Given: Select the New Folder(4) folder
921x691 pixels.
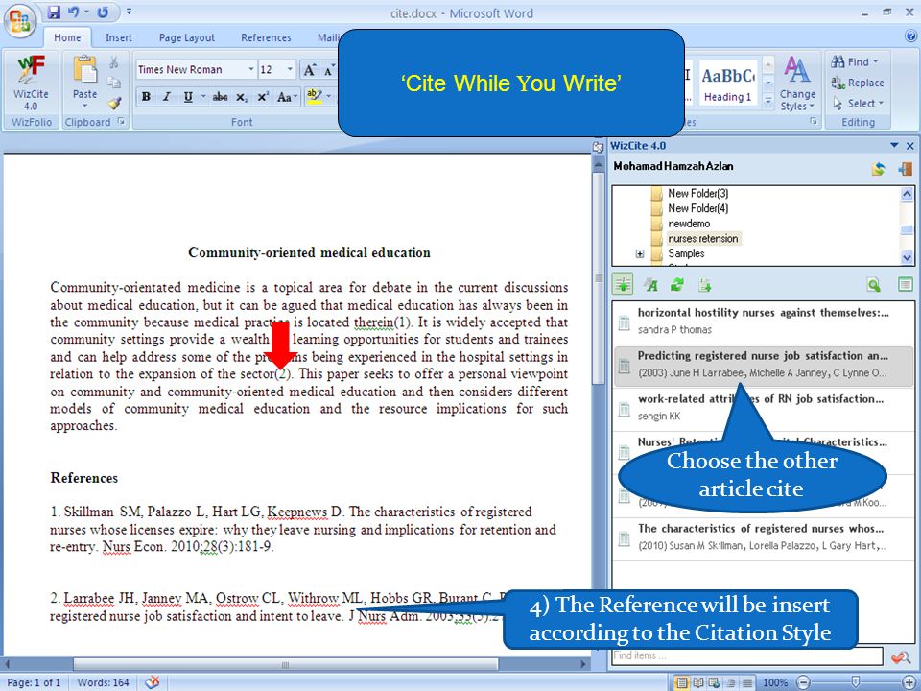Looking at the screenshot, I should point(697,208).
